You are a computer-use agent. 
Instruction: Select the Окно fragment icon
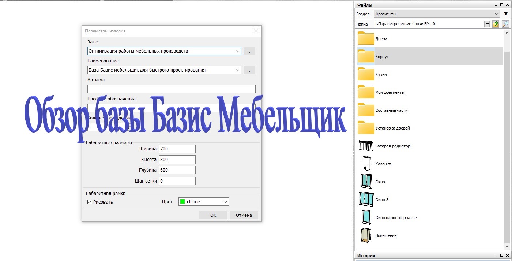(366, 182)
